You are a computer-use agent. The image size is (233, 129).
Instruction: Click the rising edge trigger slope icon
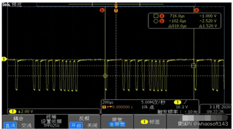click(185, 102)
